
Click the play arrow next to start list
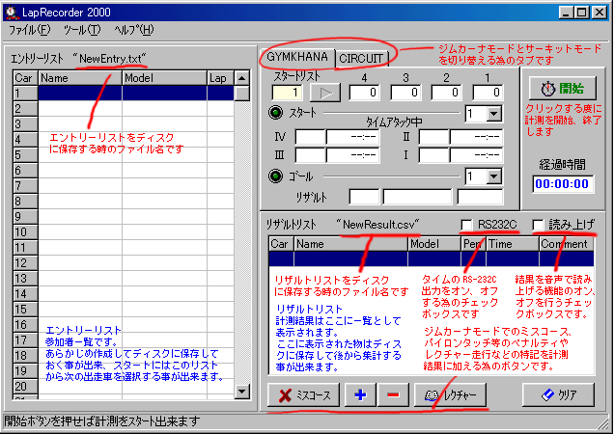pyautogui.click(x=324, y=94)
